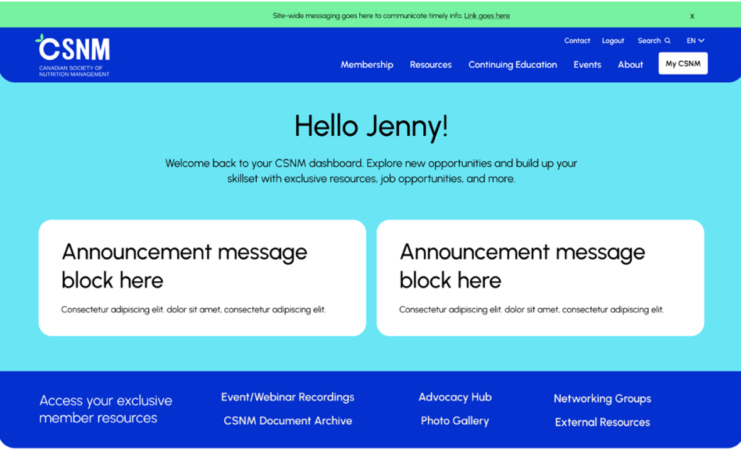Image resolution: width=741 pixels, height=460 pixels.
Task: Click the Contact link
Action: coord(576,41)
